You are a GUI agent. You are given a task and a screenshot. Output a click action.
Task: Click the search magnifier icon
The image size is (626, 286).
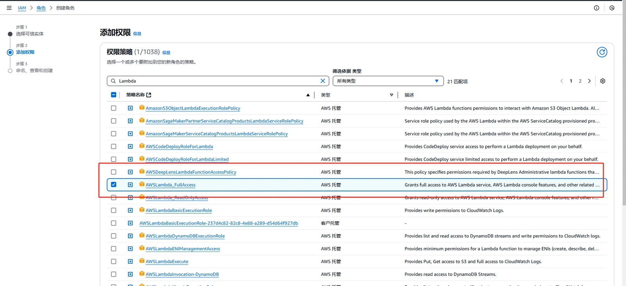pos(113,81)
